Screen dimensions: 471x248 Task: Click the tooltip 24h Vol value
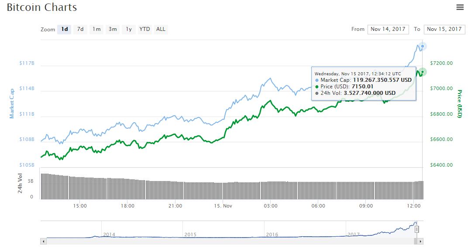[x=369, y=93]
